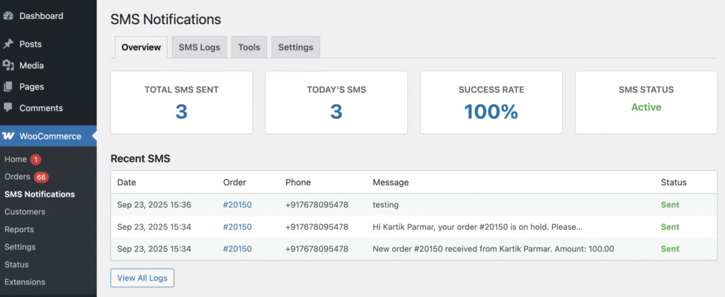Click the Dashboard gauge icon
725x297 pixels.
click(8, 16)
